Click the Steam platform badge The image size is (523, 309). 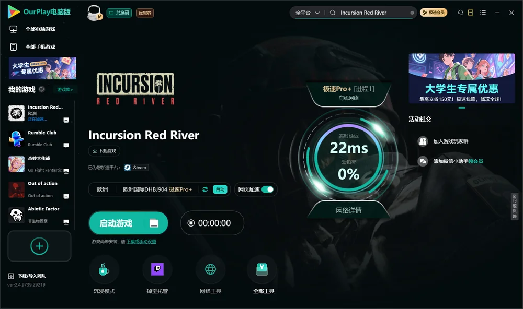click(136, 168)
